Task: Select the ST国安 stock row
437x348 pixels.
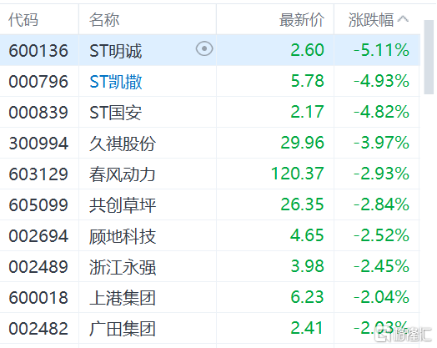Action: coord(210,112)
